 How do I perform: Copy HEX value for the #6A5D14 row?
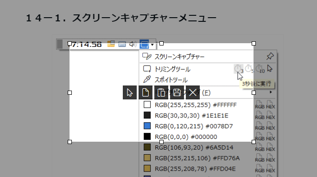(271, 147)
